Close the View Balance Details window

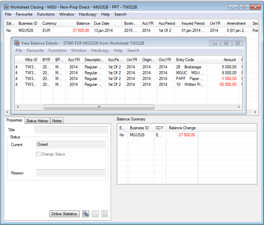coord(238,43)
